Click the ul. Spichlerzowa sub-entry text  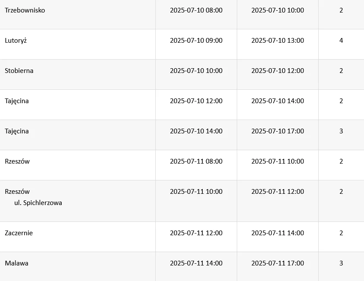click(x=38, y=203)
